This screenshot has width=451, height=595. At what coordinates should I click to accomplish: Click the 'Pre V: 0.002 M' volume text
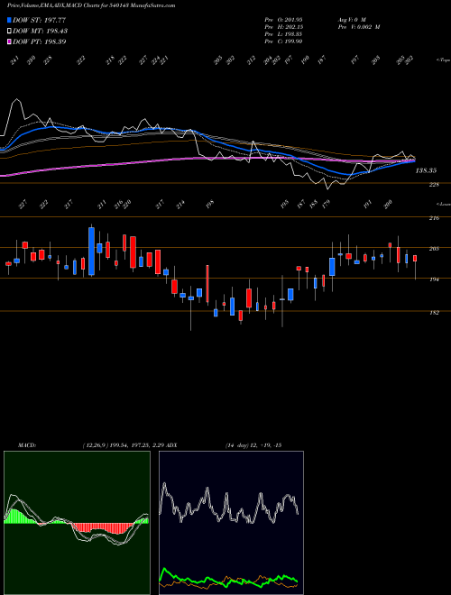[x=359, y=26]
